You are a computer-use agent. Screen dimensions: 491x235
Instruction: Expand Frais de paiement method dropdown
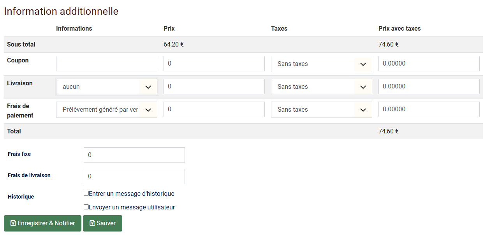click(106, 110)
